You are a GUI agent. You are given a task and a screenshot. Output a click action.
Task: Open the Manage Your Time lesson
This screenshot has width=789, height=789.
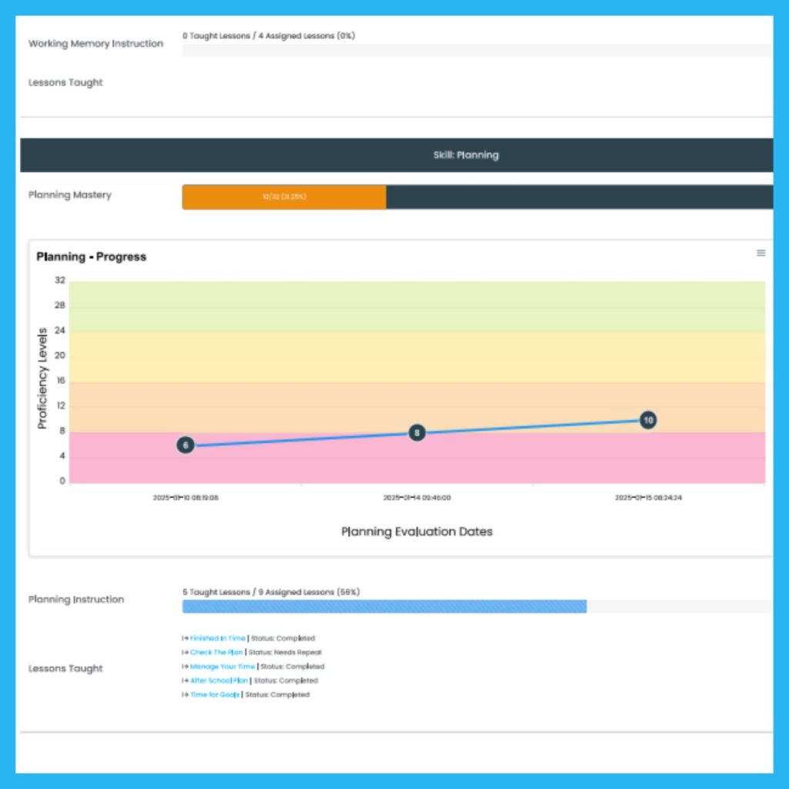(222, 666)
